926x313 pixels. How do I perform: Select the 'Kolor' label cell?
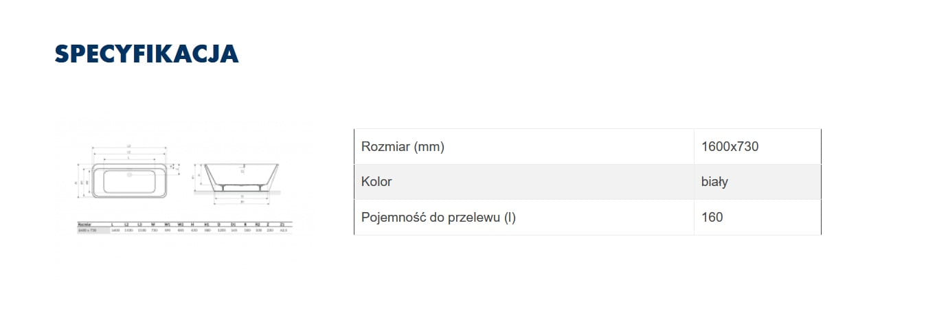tap(376, 182)
